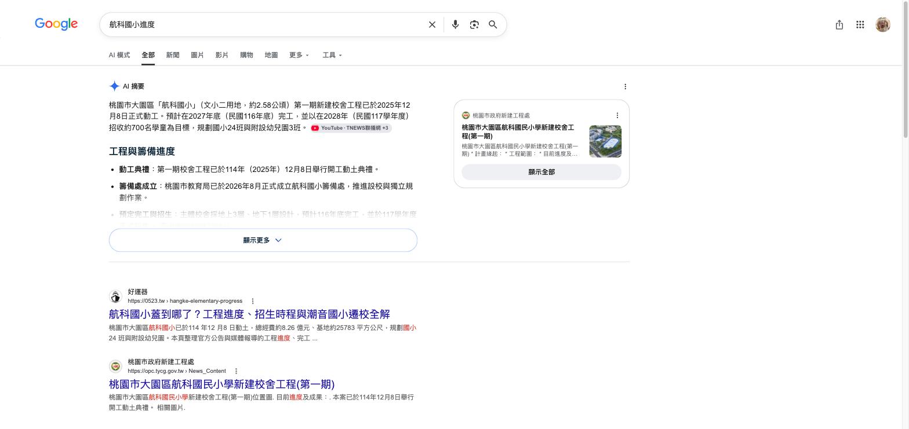This screenshot has width=909, height=429.
Task: Expand AI summary with 顯示更多
Action: 263,240
